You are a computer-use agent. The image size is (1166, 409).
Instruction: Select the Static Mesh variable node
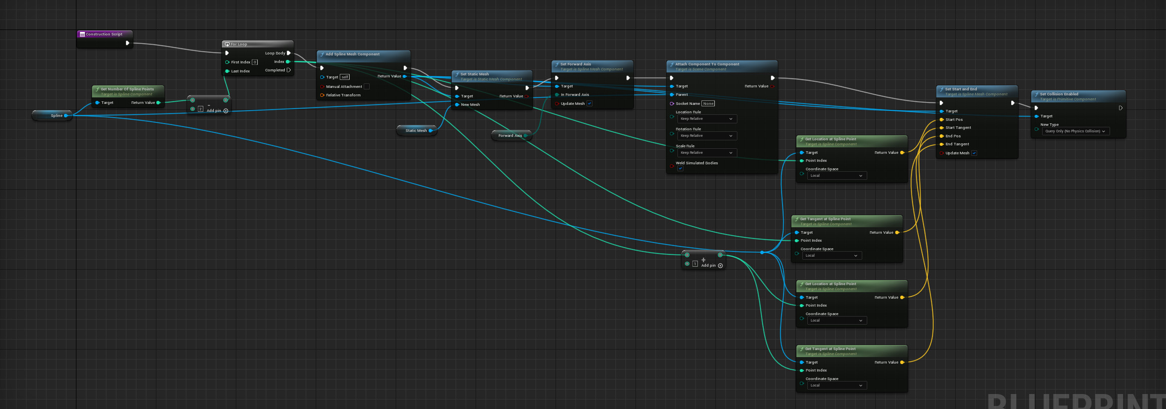pos(416,130)
